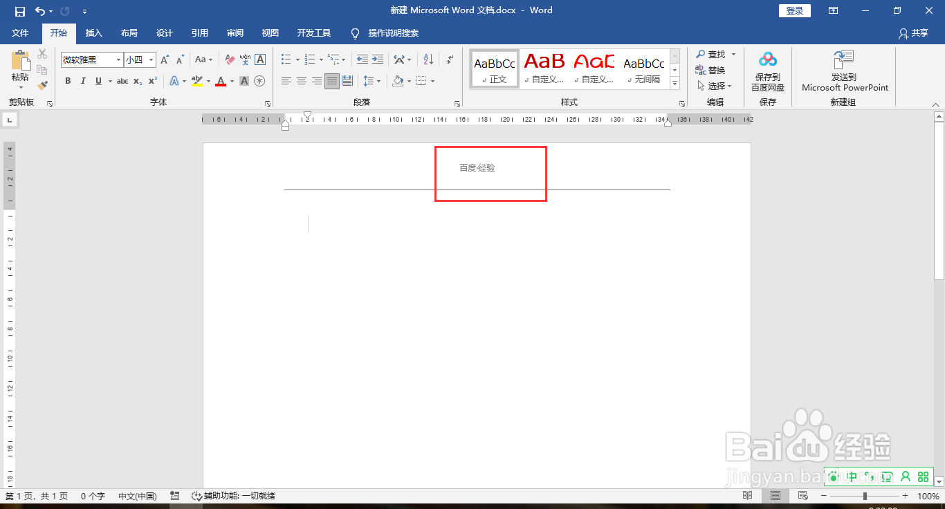Switch to the 插入 ribbon tab
This screenshot has height=509, width=945.
(93, 33)
